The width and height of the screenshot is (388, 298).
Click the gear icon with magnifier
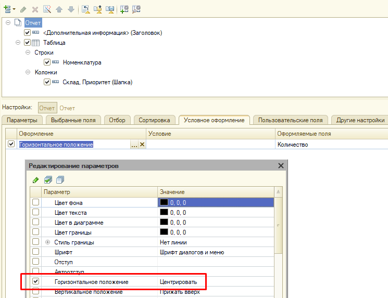point(136,9)
